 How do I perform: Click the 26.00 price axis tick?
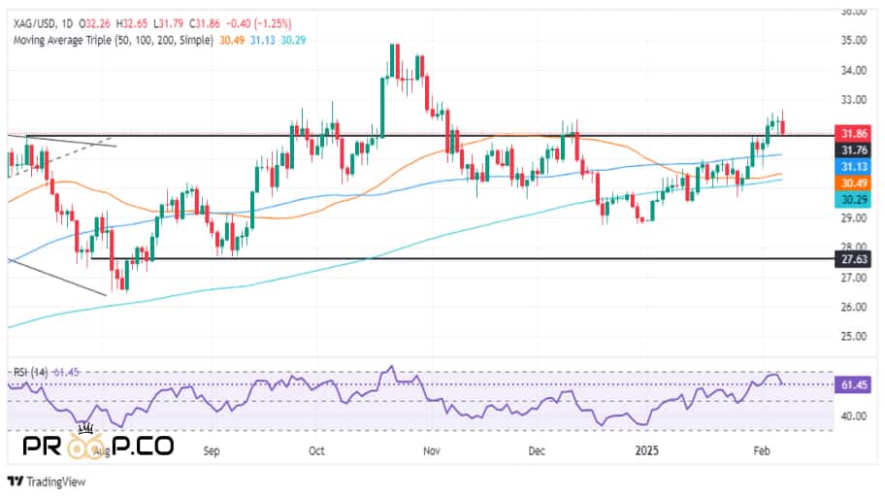point(853,307)
